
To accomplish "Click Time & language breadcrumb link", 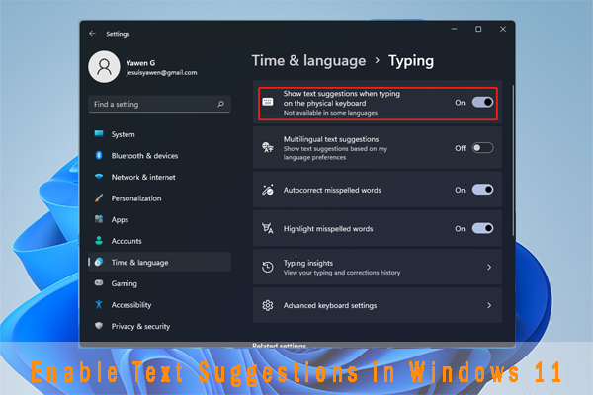I will [309, 61].
